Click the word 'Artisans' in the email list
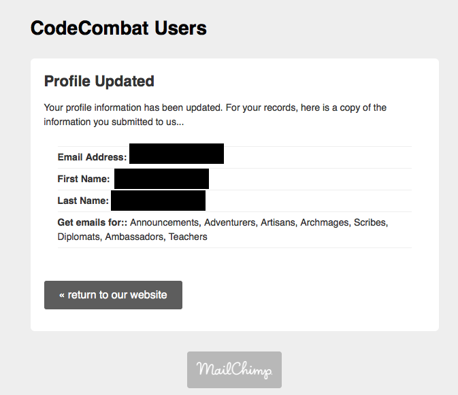This screenshot has width=458, height=395. click(278, 222)
